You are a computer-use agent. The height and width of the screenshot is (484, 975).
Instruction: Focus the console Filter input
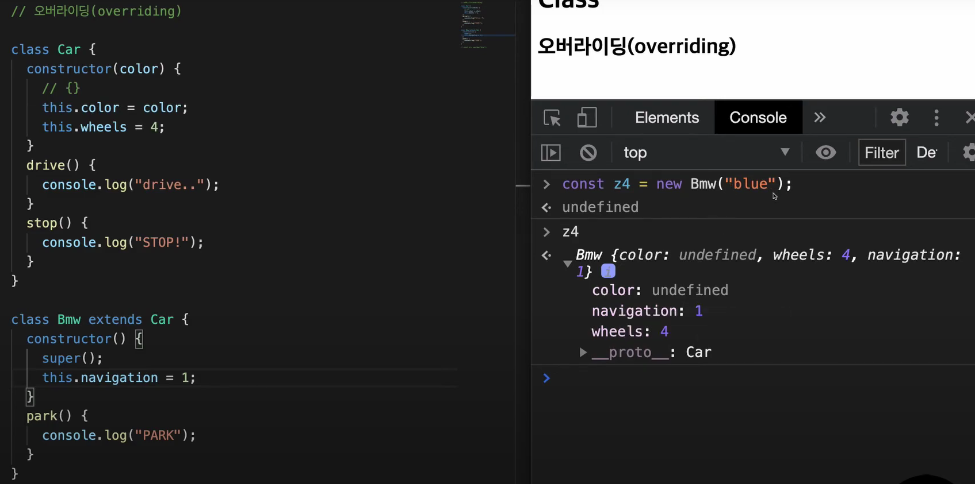tap(882, 153)
